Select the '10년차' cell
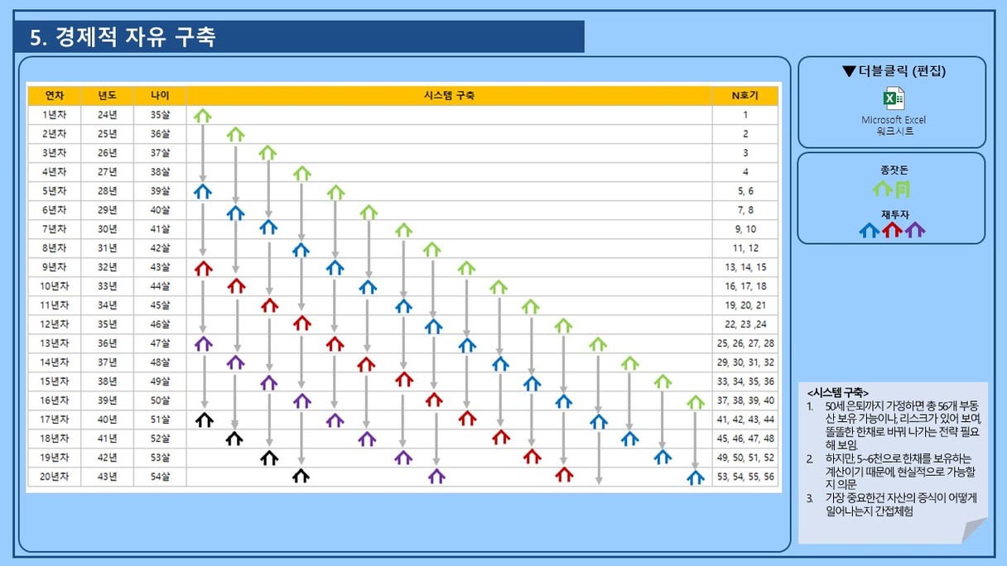Screen dimensions: 1007x566 pos(54,286)
